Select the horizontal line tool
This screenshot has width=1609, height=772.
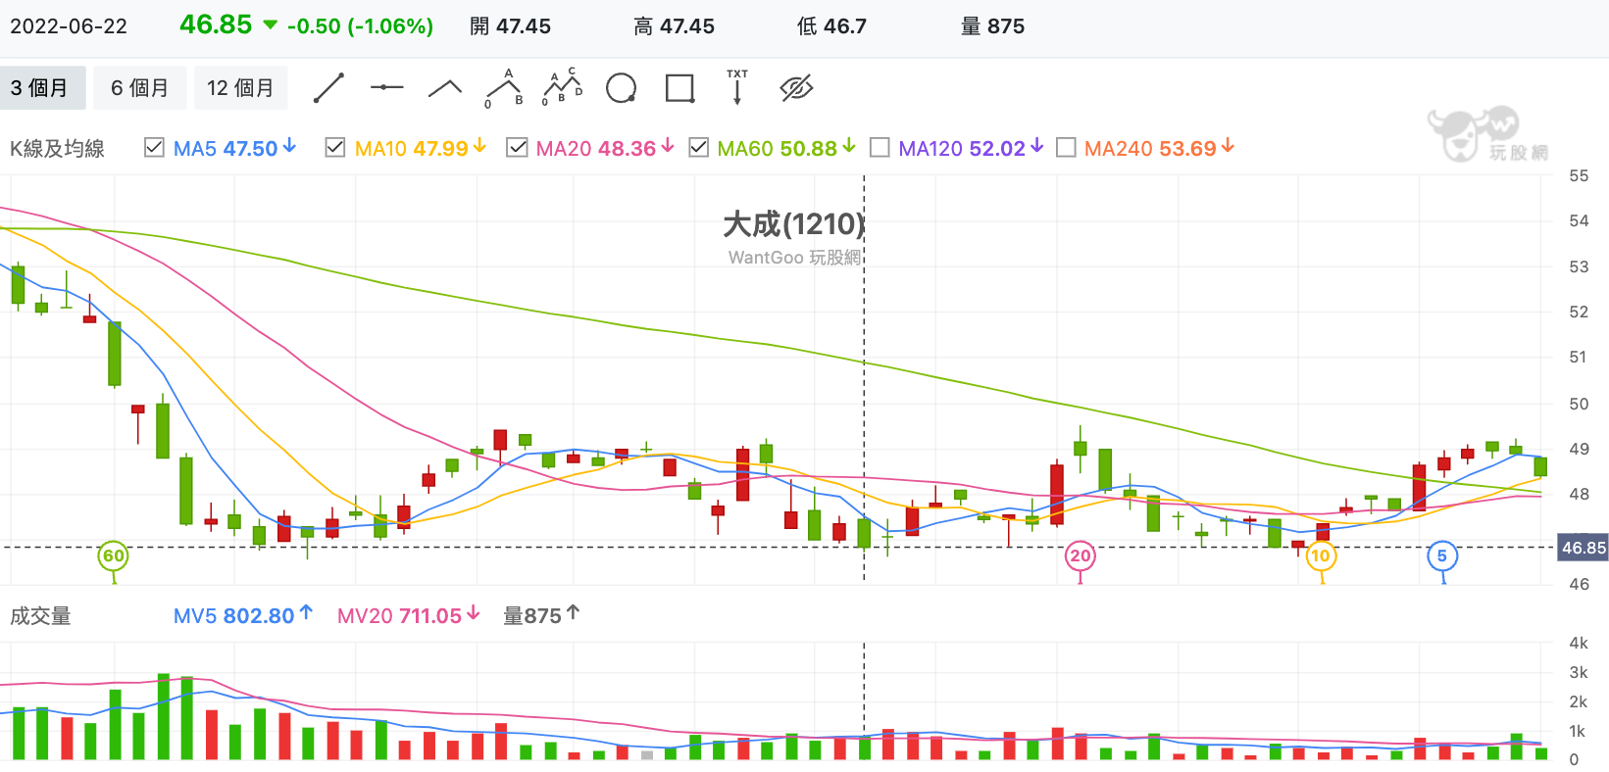point(386,88)
